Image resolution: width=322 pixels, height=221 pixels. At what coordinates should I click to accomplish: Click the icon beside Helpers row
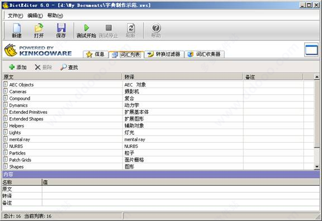(6, 126)
